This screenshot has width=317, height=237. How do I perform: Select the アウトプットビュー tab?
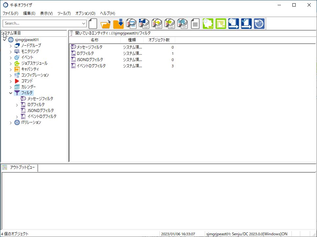pos(20,167)
